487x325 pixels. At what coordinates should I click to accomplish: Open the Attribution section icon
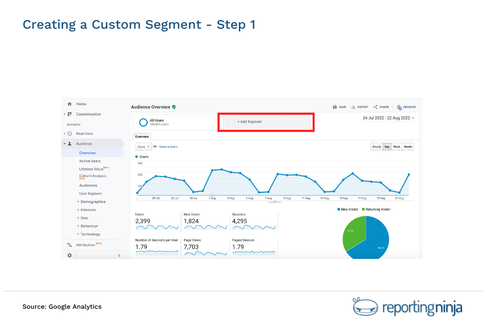coord(69,245)
